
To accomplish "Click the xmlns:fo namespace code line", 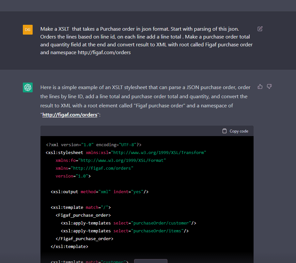I will 111,161.
